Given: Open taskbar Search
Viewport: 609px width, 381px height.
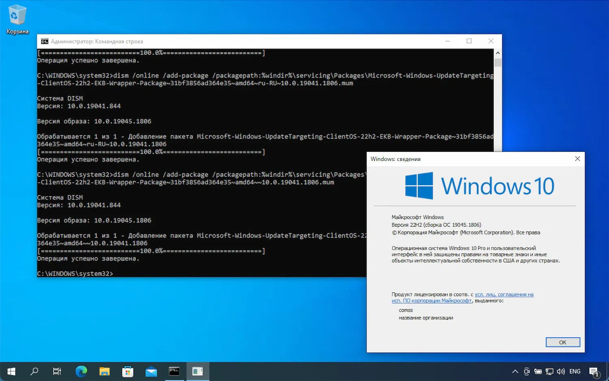Looking at the screenshot, I should (x=34, y=371).
